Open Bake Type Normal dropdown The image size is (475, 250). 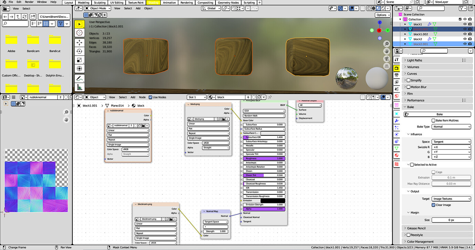[x=451, y=127]
